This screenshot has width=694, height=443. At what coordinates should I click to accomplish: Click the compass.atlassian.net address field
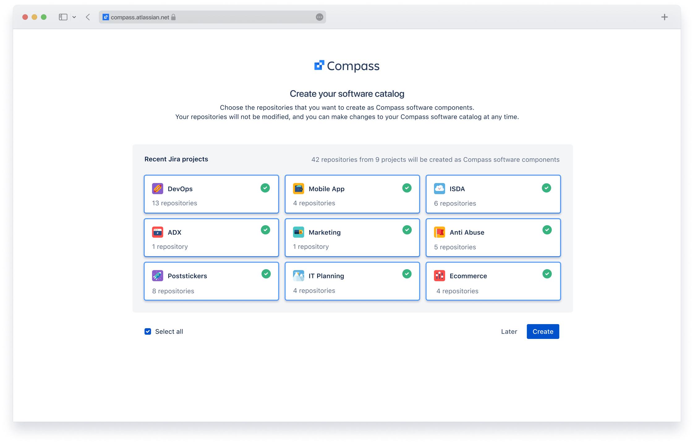[212, 17]
